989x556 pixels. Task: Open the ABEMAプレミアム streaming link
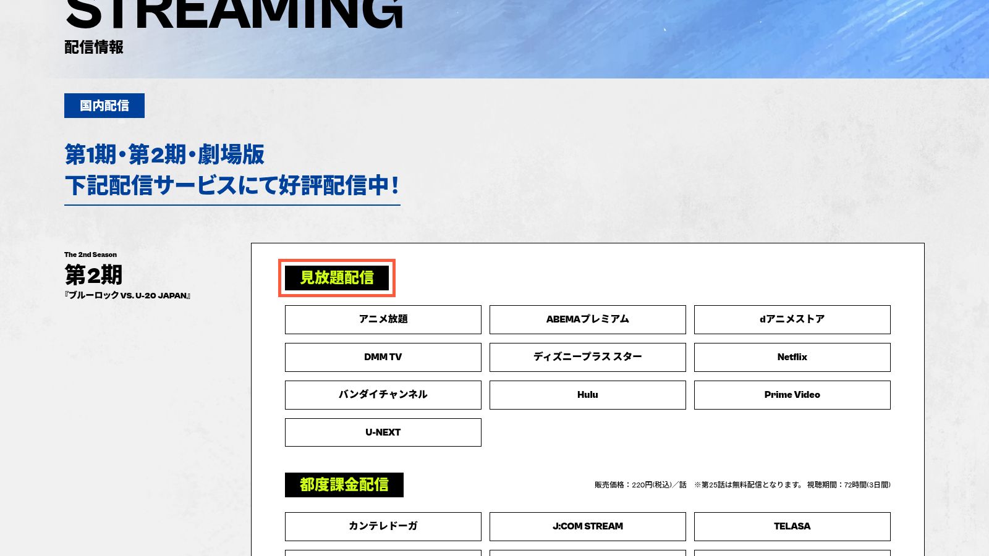coord(587,319)
